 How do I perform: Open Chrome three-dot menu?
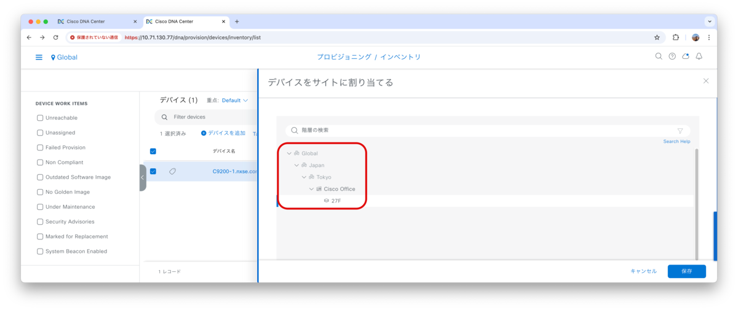click(x=709, y=37)
